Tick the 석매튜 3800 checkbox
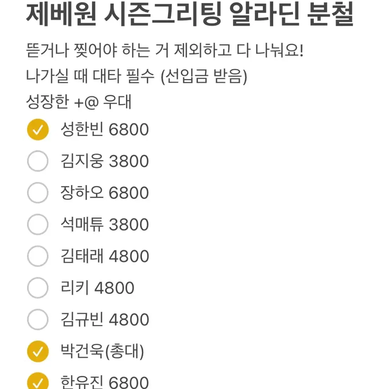This screenshot has width=389, height=389. tap(38, 225)
